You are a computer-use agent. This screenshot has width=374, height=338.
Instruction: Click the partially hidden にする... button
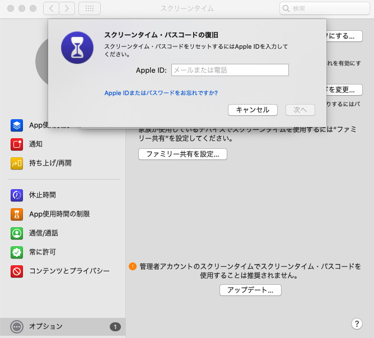click(344, 36)
